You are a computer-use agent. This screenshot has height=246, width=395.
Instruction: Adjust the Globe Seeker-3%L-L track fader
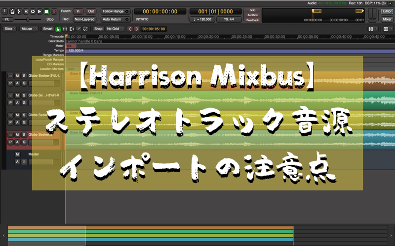(x=44, y=83)
